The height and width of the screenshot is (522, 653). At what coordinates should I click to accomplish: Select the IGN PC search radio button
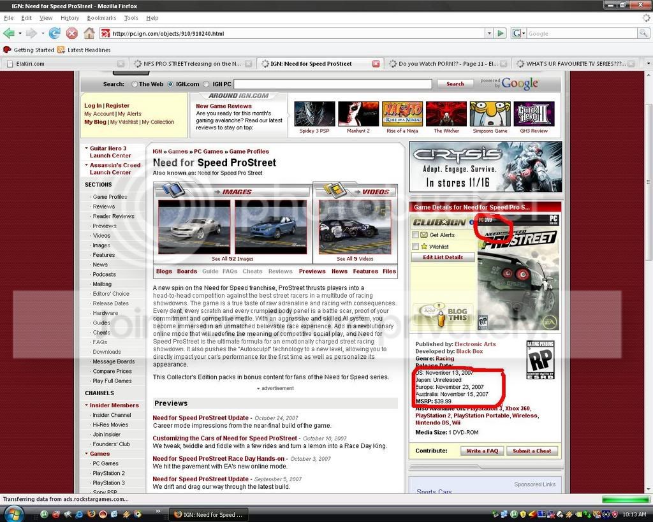(x=206, y=84)
